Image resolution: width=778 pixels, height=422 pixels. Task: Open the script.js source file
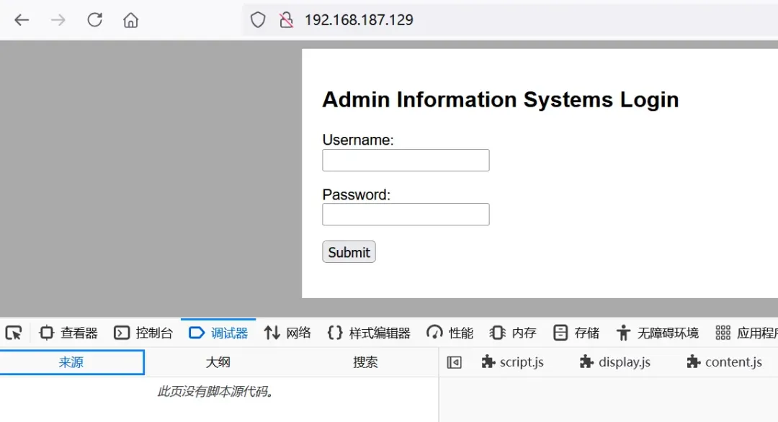point(513,362)
